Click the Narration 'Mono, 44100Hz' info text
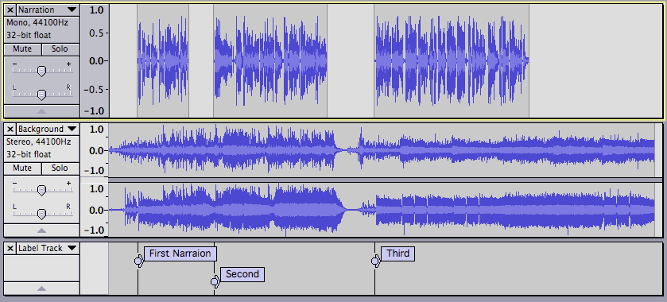The image size is (667, 302). click(37, 22)
